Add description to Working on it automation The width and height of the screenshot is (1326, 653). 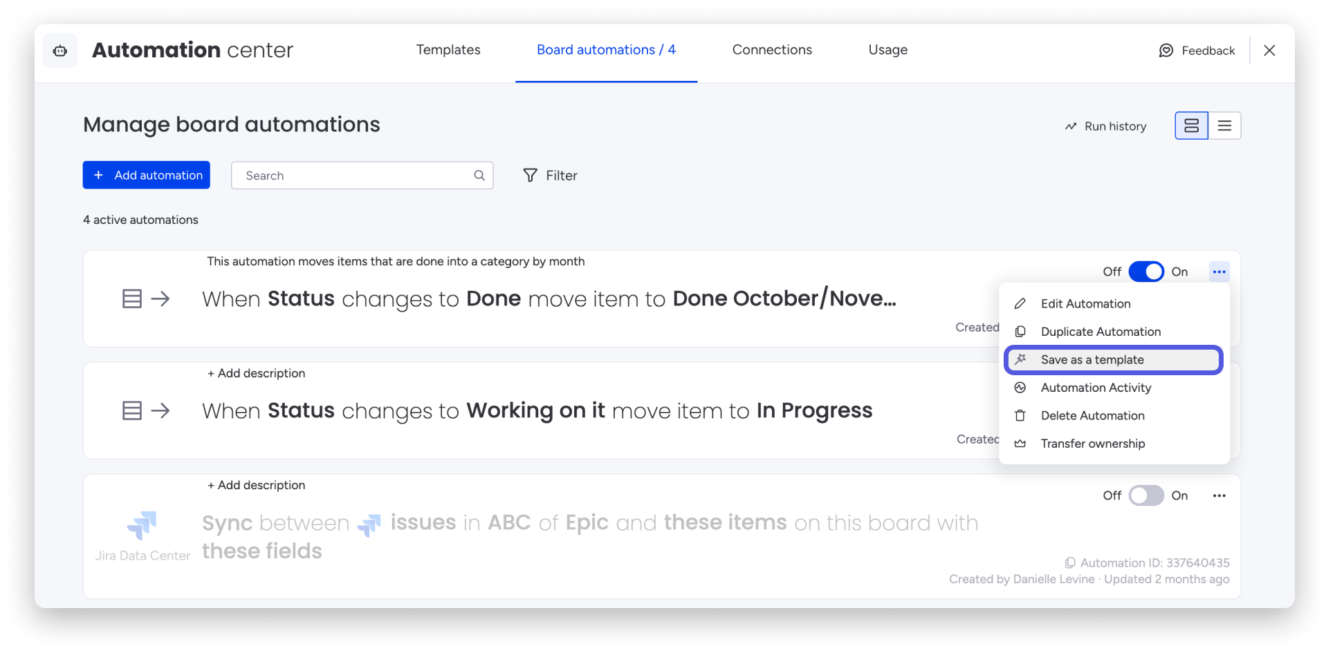256,373
